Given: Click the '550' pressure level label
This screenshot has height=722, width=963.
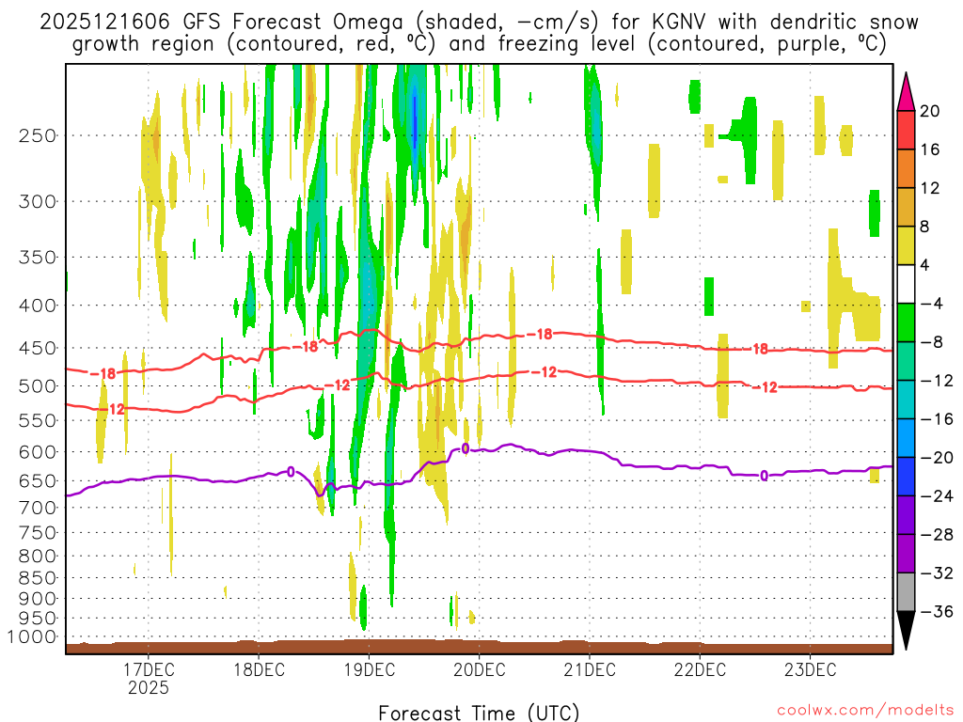Looking at the screenshot, I should (x=38, y=420).
